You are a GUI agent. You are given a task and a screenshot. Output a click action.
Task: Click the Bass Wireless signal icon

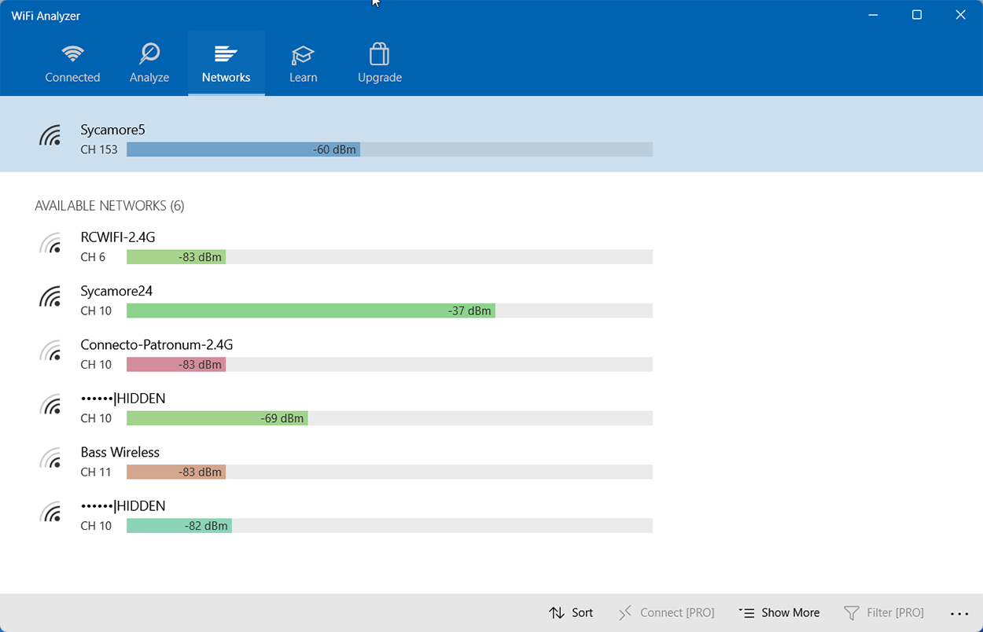pyautogui.click(x=50, y=458)
